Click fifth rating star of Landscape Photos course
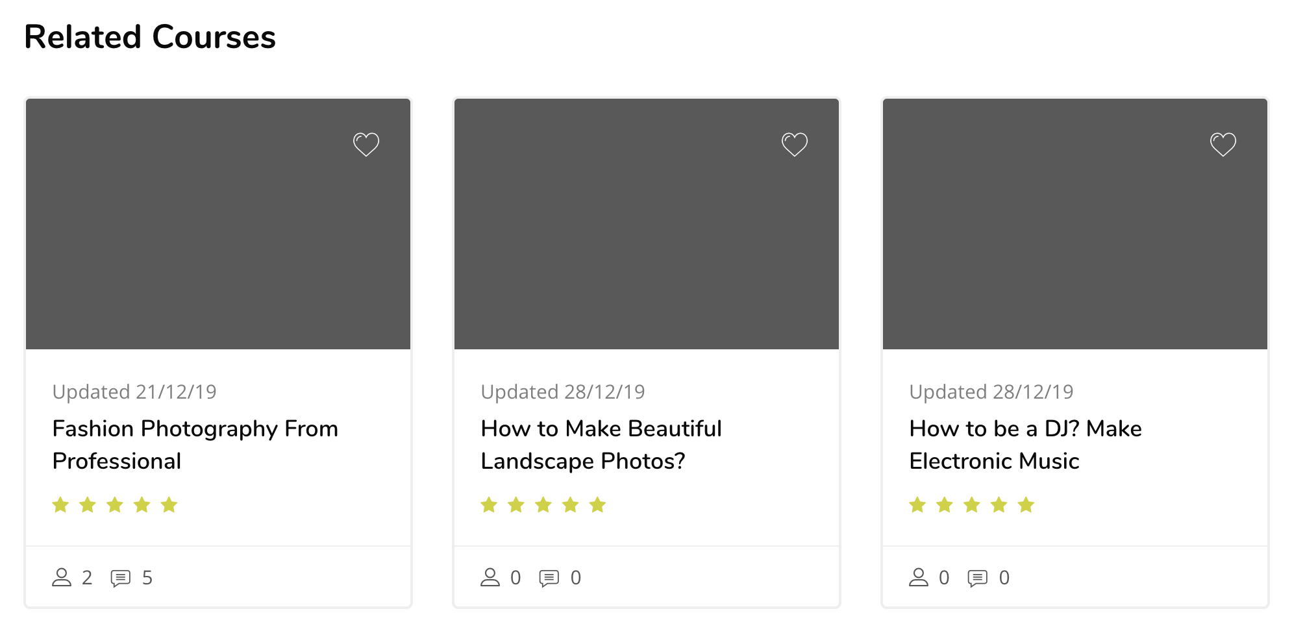 coord(598,504)
